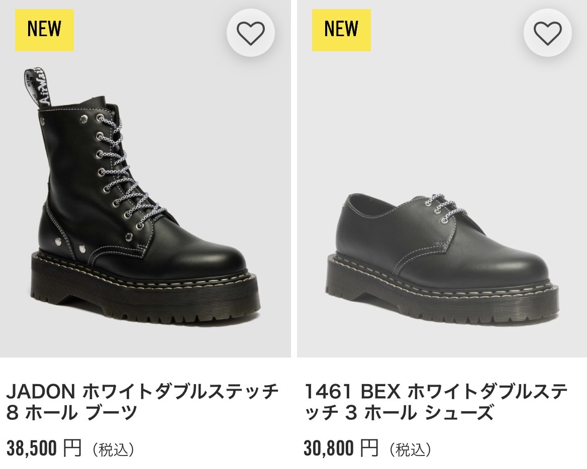Open the JADON ホワイトダブルステッチ 8 ホール ブーツ title
The height and width of the screenshot is (469, 587).
[x=142, y=401]
